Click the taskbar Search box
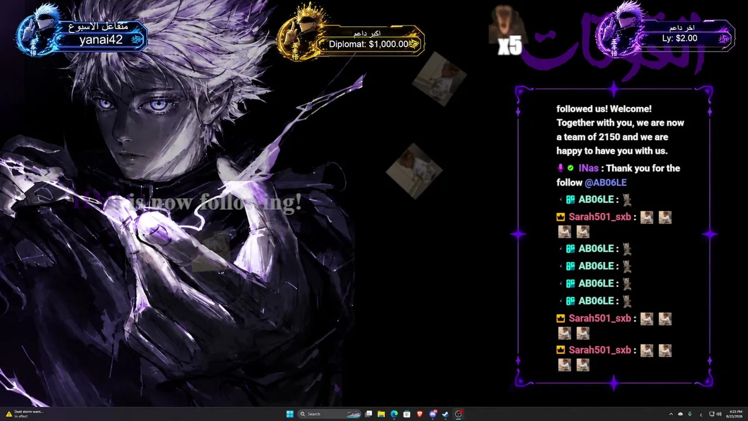The width and height of the screenshot is (748, 421). pyautogui.click(x=330, y=414)
